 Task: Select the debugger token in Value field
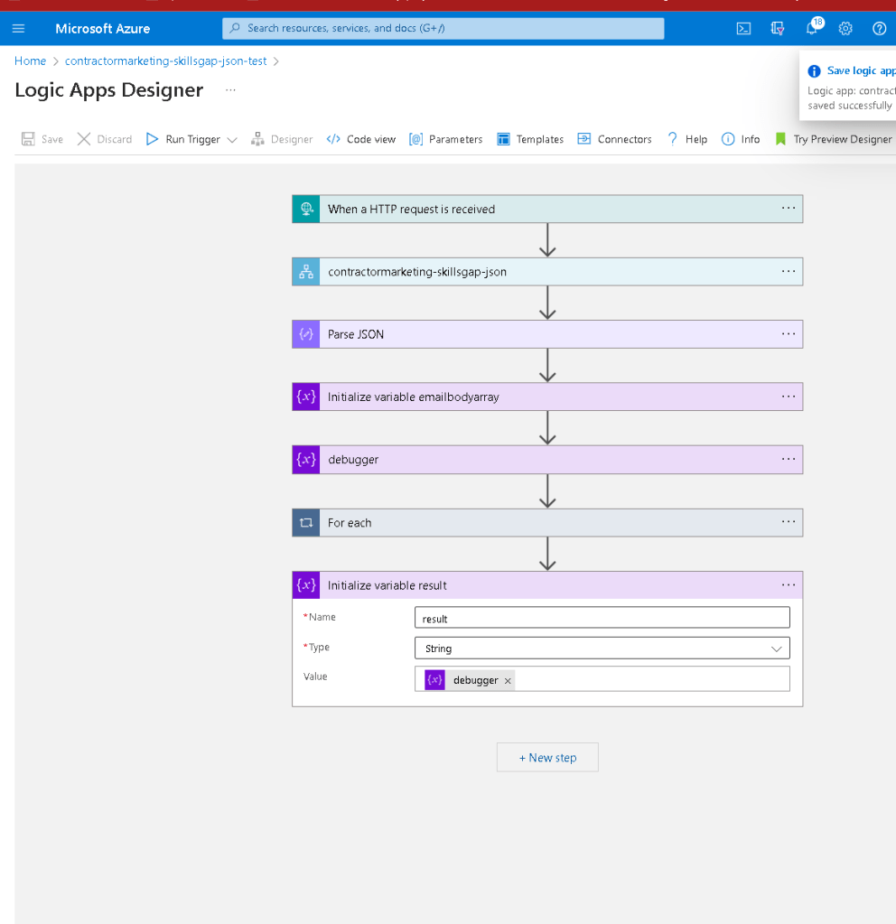469,680
